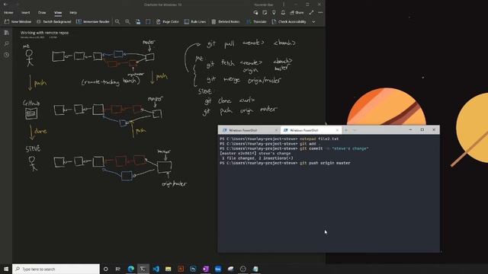Open the terminal tab dropdown arrow
The width and height of the screenshot is (488, 274).
click(x=355, y=130)
